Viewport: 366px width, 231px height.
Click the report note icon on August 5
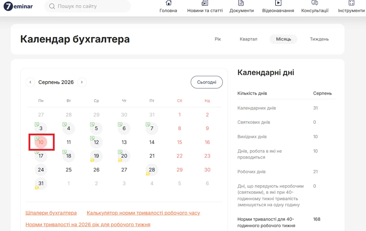[92, 124]
